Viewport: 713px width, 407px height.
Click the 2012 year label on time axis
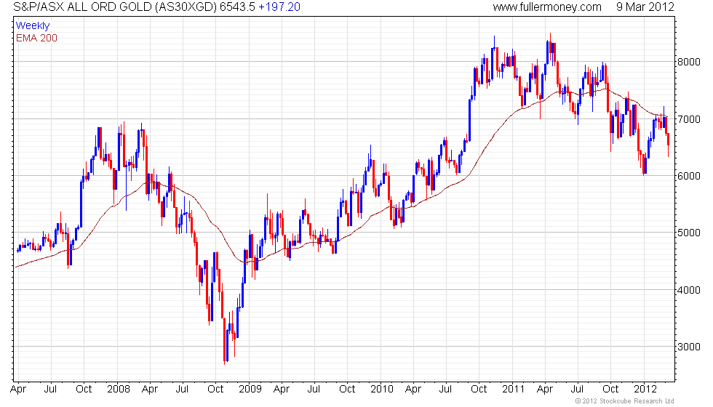point(645,390)
